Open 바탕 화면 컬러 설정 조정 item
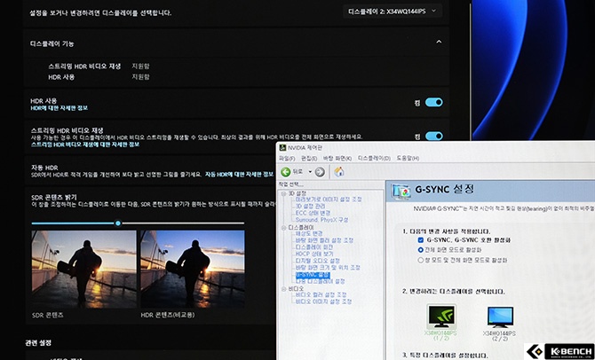The height and width of the screenshot is (360, 595). [324, 240]
